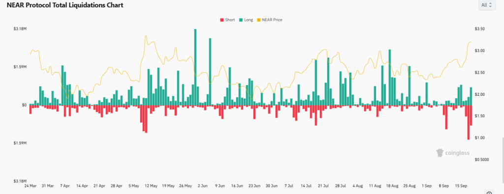Click the $3.00 price axis label

(x=480, y=51)
